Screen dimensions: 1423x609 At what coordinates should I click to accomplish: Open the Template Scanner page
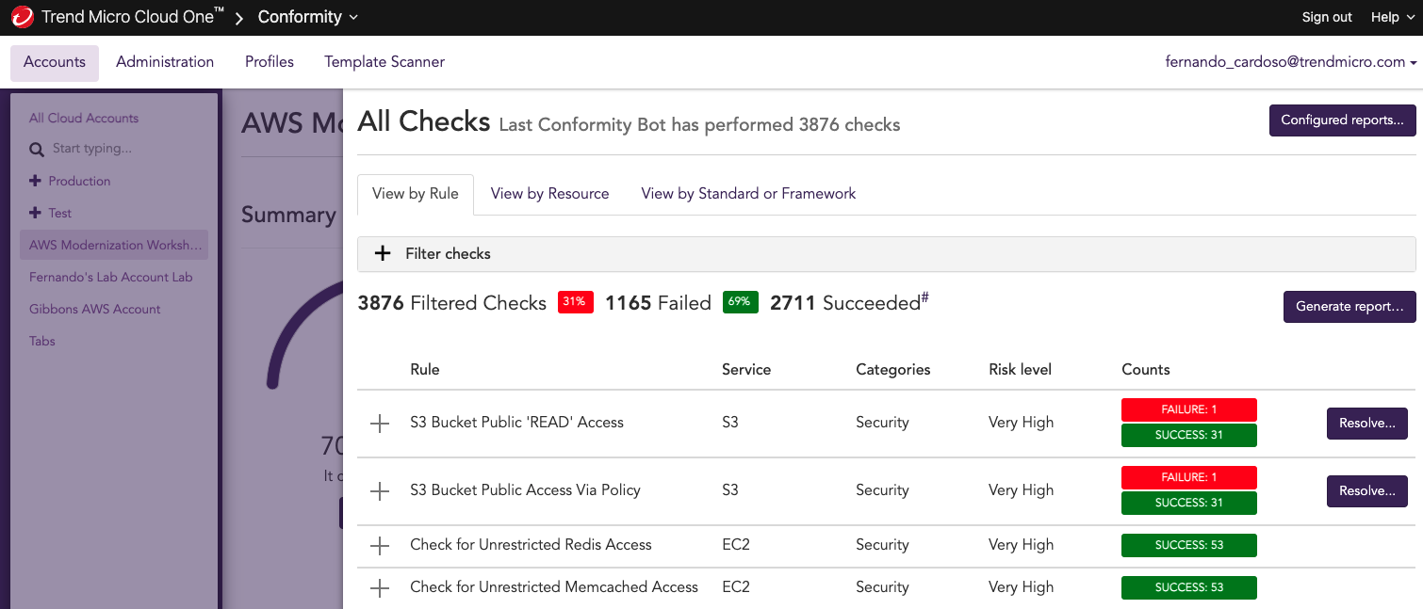(384, 62)
